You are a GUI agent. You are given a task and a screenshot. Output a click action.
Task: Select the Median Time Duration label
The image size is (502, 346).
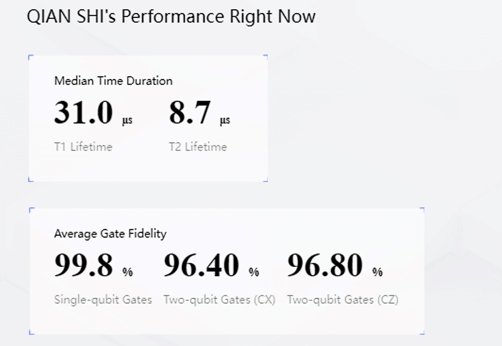pos(113,81)
